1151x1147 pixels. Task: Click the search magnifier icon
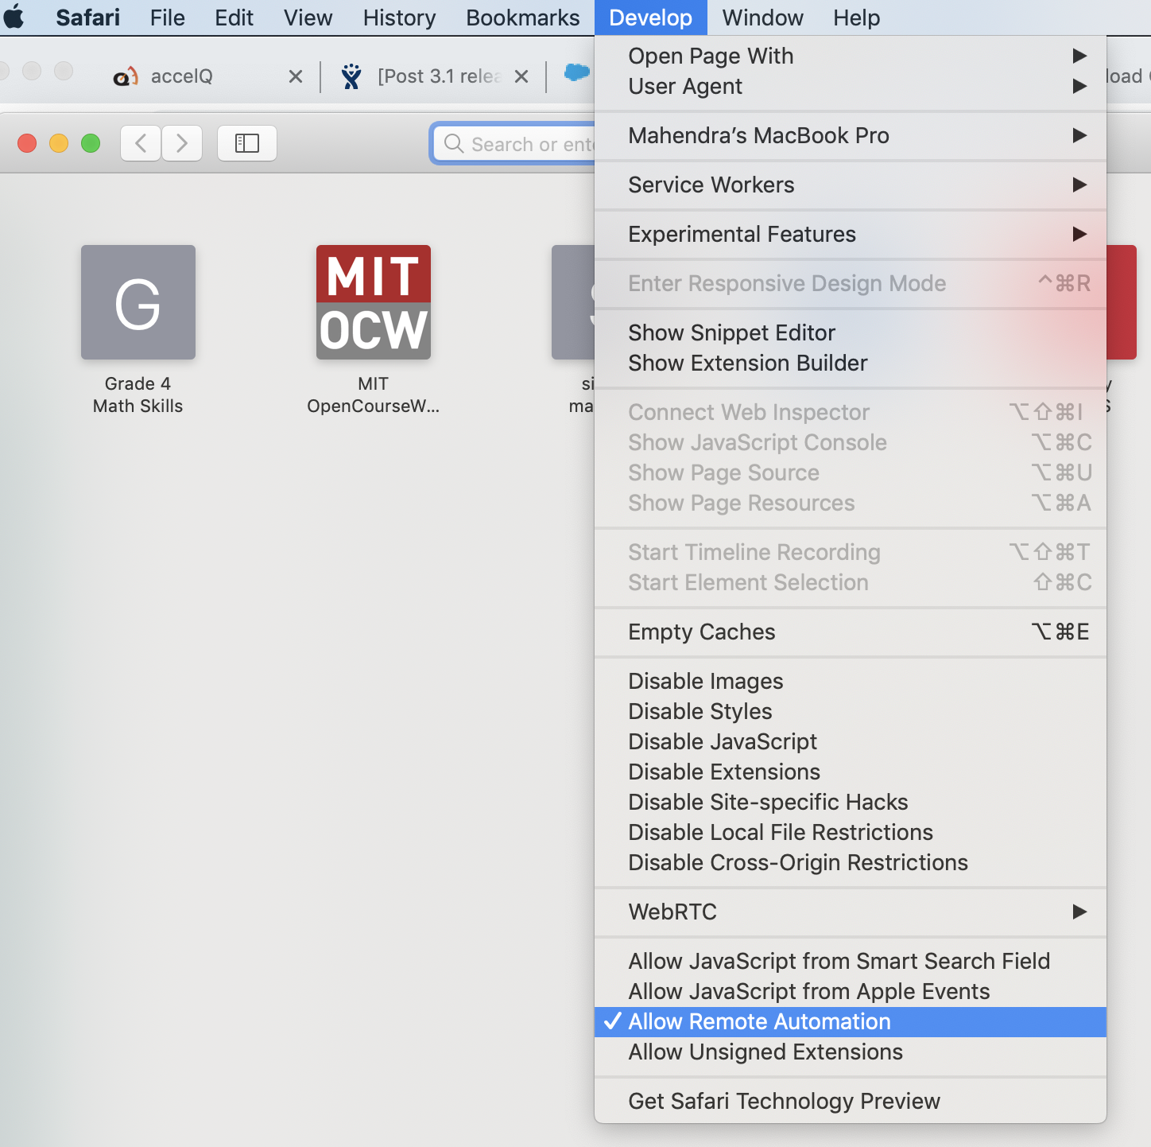tap(454, 143)
